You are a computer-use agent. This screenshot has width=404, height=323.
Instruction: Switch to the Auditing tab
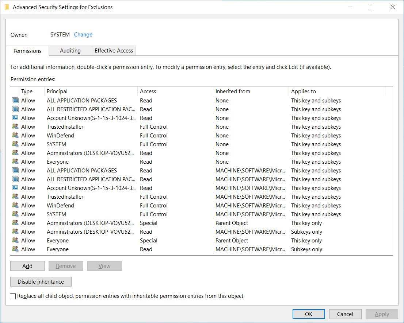(x=70, y=51)
